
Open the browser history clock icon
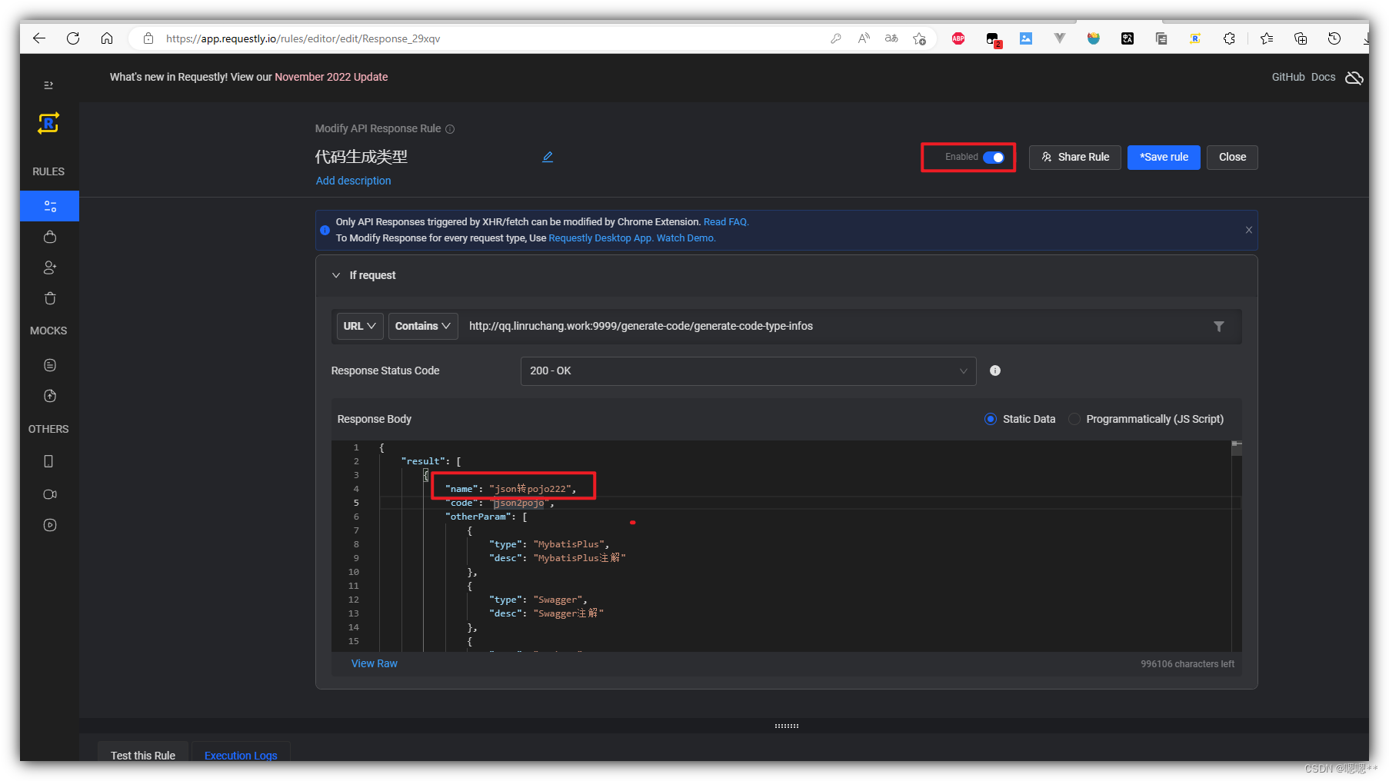click(1334, 38)
